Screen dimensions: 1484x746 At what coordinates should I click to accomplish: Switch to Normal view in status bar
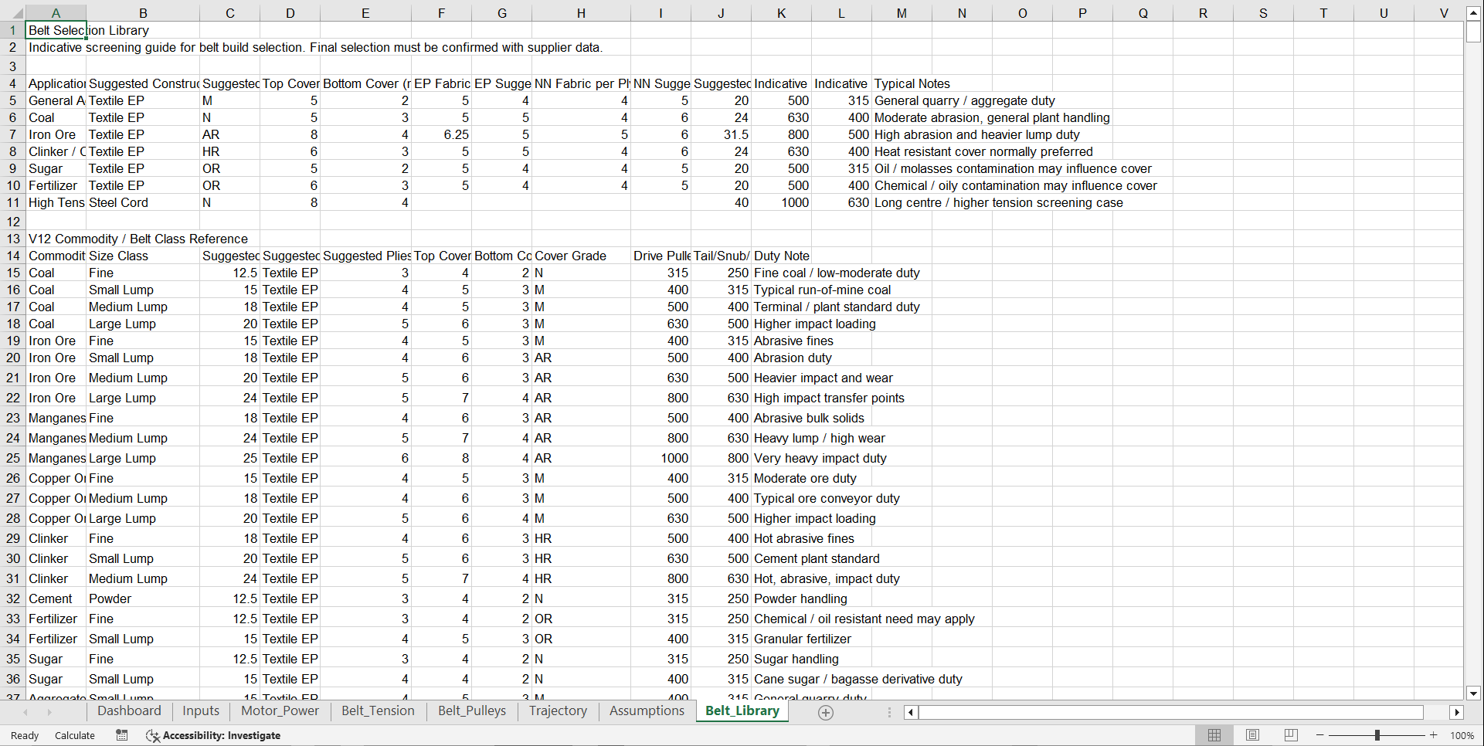click(x=1214, y=735)
